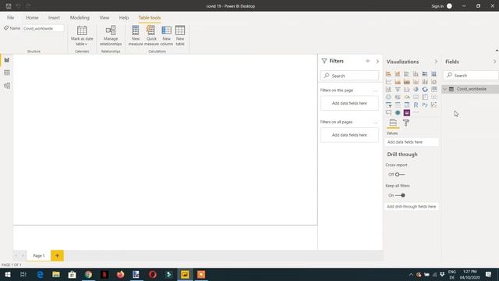
Task: Select the Stacked column chart visual
Action: coord(398,74)
